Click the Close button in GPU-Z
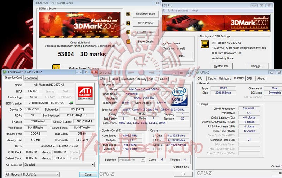The image size is (282, 178). click(88, 174)
